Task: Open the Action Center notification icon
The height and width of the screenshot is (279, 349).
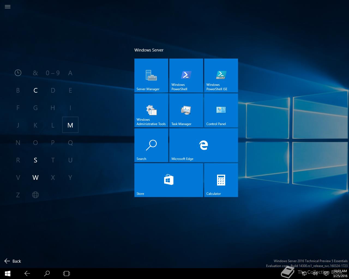Action: click(326, 274)
